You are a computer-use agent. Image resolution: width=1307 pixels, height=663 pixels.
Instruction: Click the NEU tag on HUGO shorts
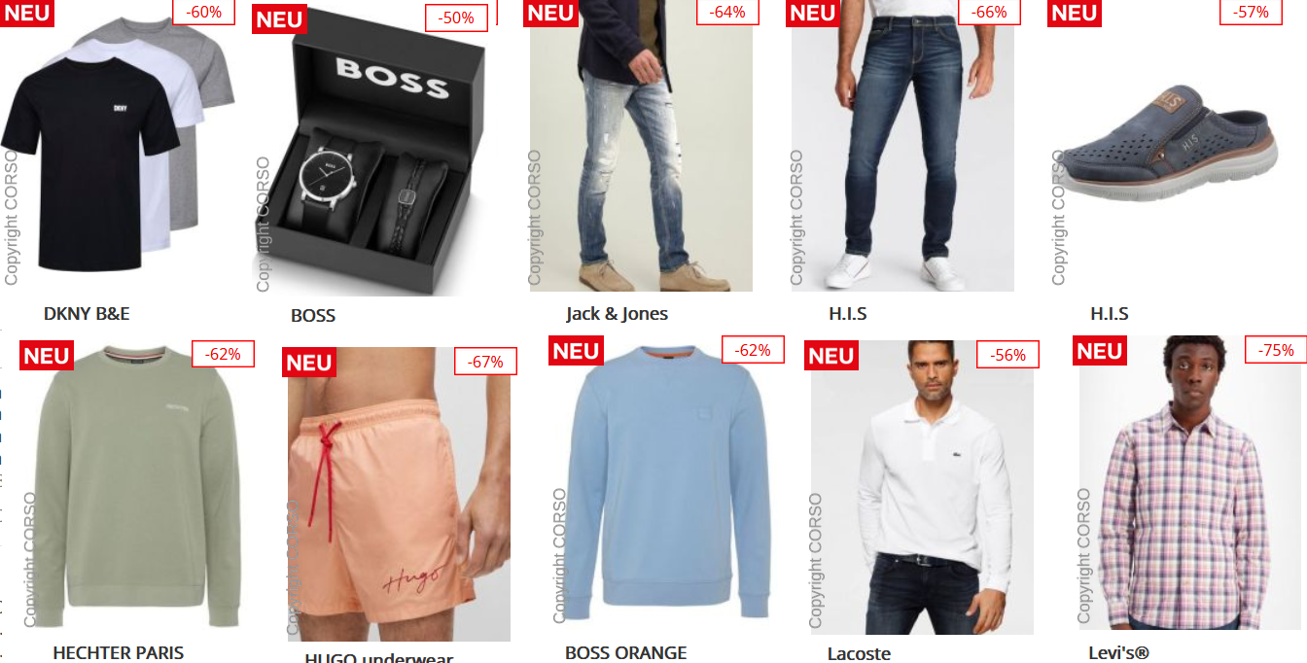pyautogui.click(x=308, y=363)
